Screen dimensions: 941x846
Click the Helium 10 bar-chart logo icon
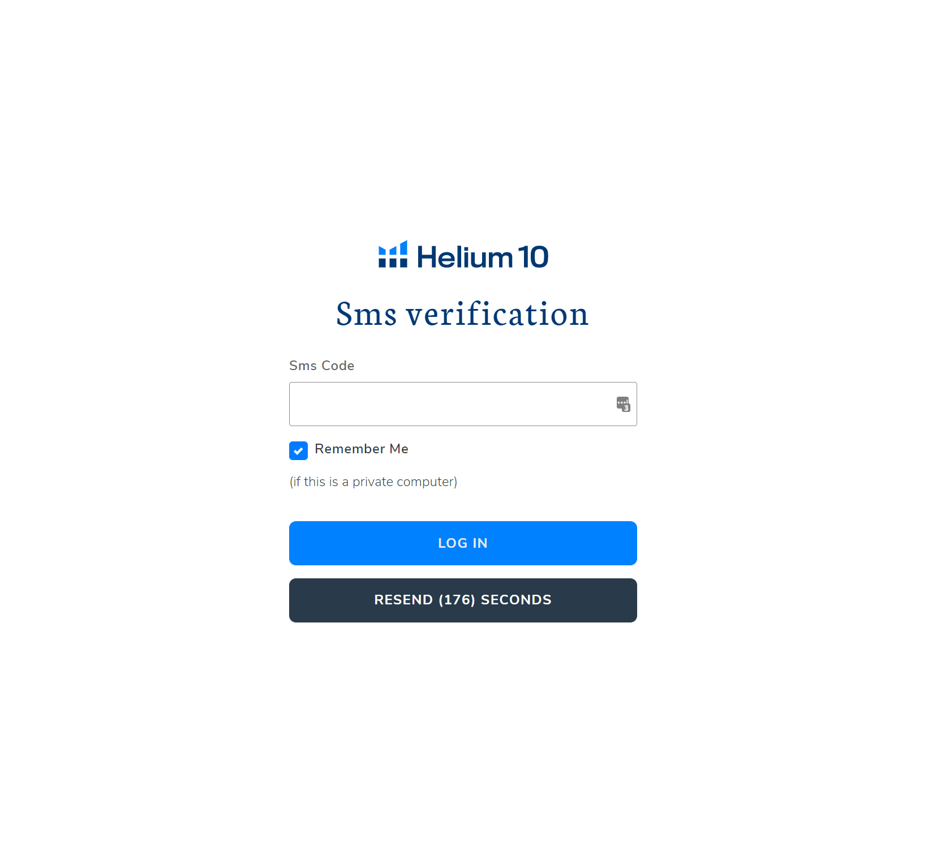click(x=393, y=254)
